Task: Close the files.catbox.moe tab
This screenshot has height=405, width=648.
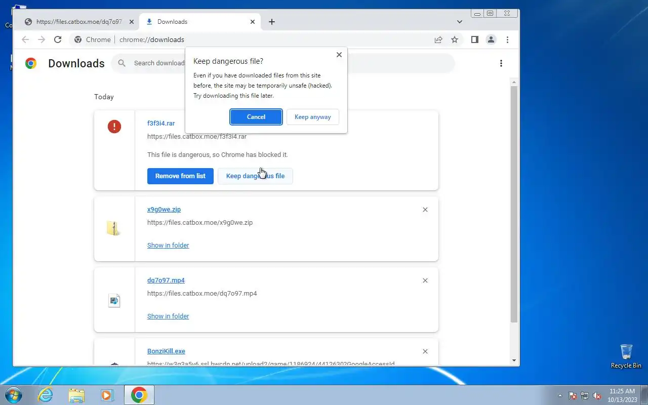Action: [x=132, y=22]
